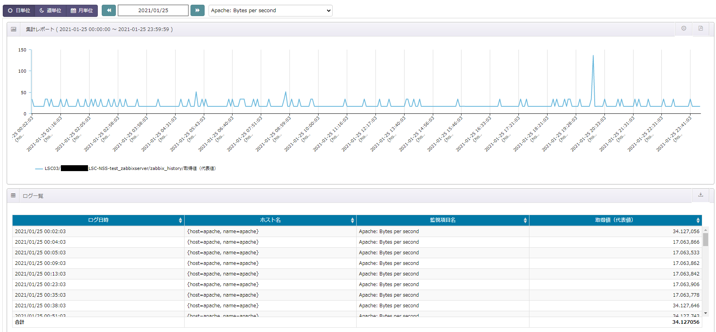
Task: Click x-axis label 2021-01-25 20:33:03
Action: point(588,134)
